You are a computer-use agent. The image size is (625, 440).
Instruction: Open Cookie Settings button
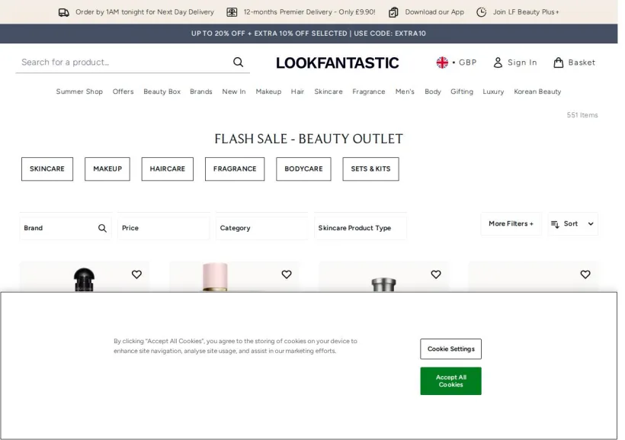coord(450,349)
